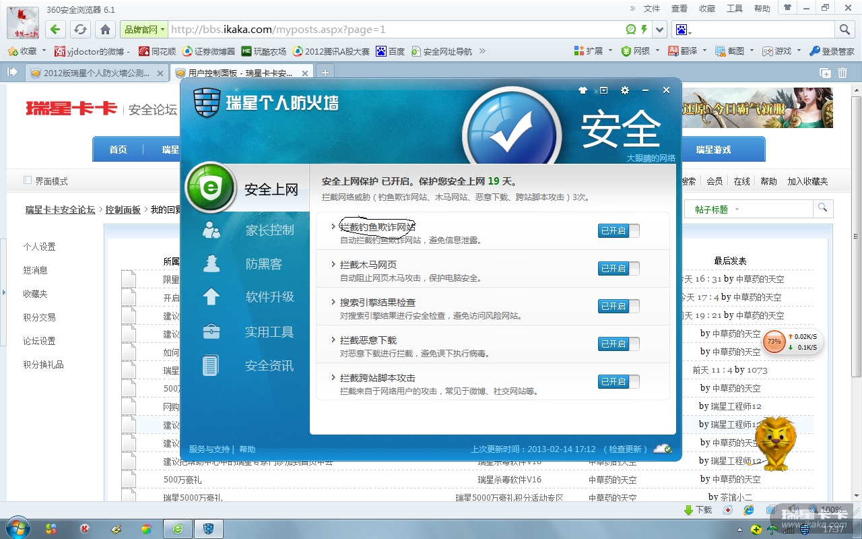Open the 百度 bookmark

coord(391,51)
